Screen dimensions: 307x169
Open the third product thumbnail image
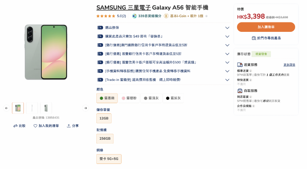[x=46, y=108]
